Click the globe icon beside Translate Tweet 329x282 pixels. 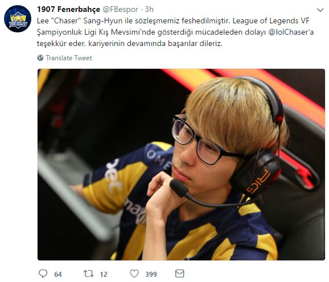pos(40,58)
